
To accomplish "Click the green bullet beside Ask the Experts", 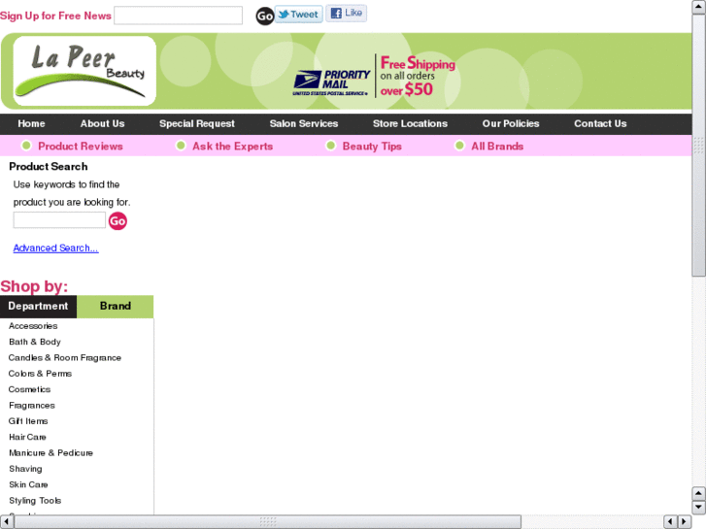I will tap(181, 146).
